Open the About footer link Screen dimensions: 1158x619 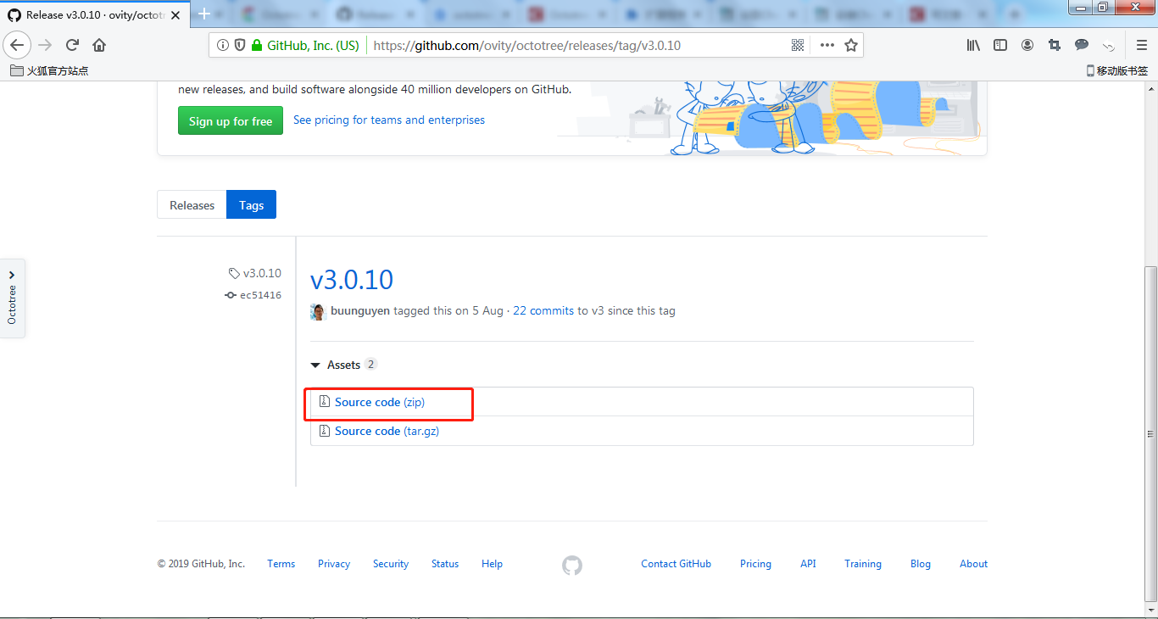[x=973, y=564]
